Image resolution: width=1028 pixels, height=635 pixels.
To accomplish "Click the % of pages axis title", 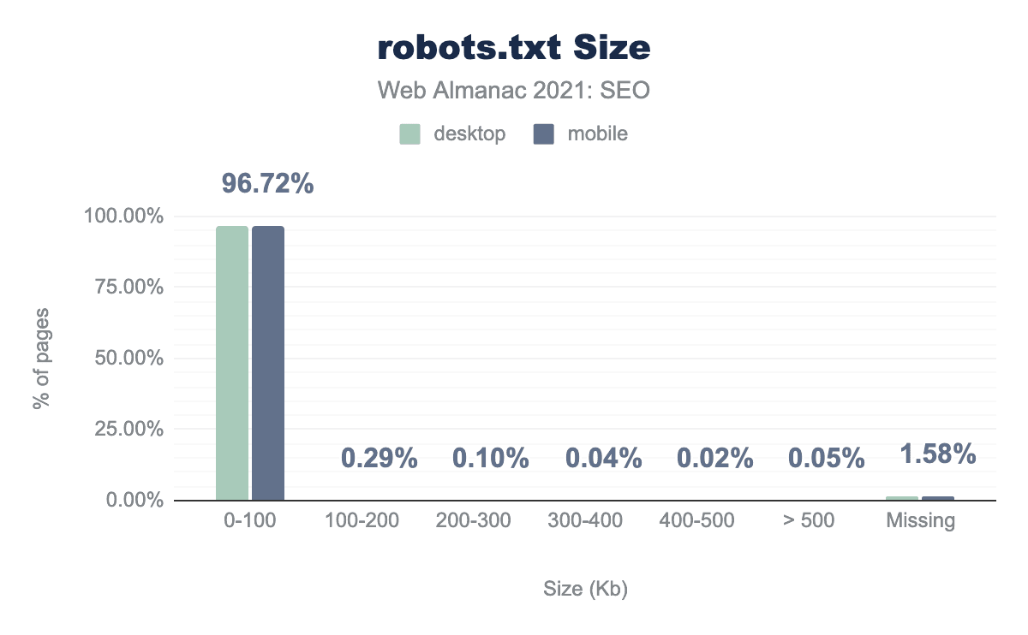I will (x=40, y=357).
